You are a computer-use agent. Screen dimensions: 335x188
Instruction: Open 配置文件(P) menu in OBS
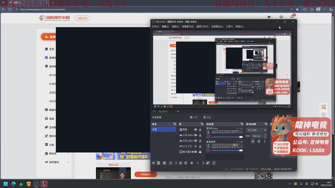(x=202, y=27)
